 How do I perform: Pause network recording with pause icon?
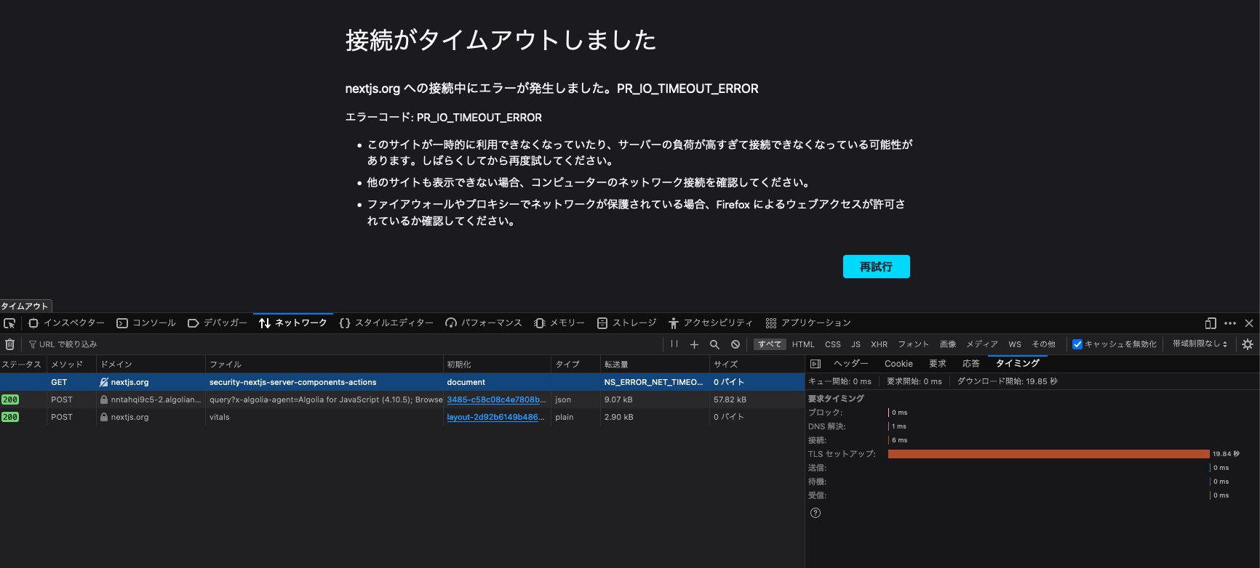[x=674, y=344]
